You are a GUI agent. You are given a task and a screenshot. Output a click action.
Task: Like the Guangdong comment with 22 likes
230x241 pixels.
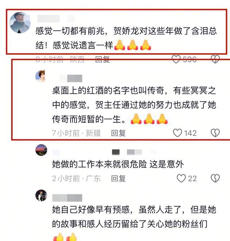pos(181,178)
